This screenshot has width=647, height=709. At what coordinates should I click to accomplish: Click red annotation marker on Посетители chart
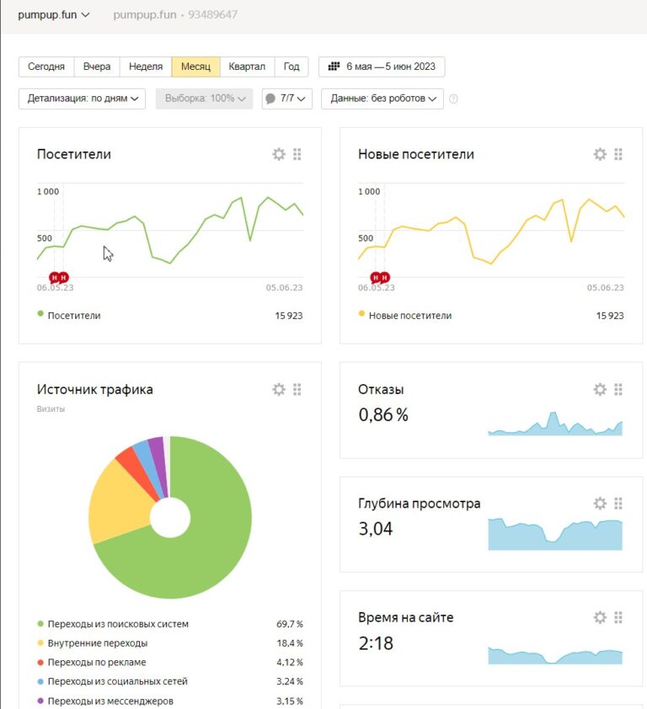[x=55, y=277]
